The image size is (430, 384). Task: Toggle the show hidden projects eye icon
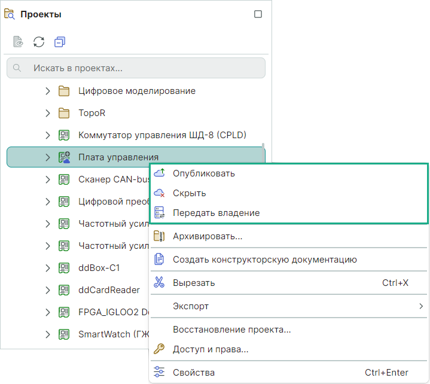pos(19,42)
